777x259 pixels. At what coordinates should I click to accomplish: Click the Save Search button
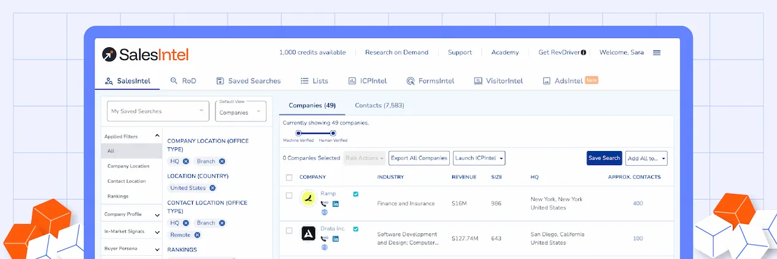click(x=605, y=158)
